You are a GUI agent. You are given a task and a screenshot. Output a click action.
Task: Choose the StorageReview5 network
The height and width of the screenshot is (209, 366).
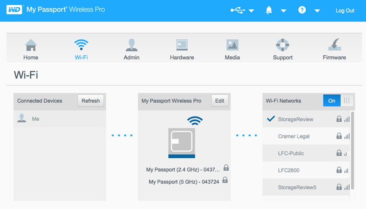click(x=306, y=187)
